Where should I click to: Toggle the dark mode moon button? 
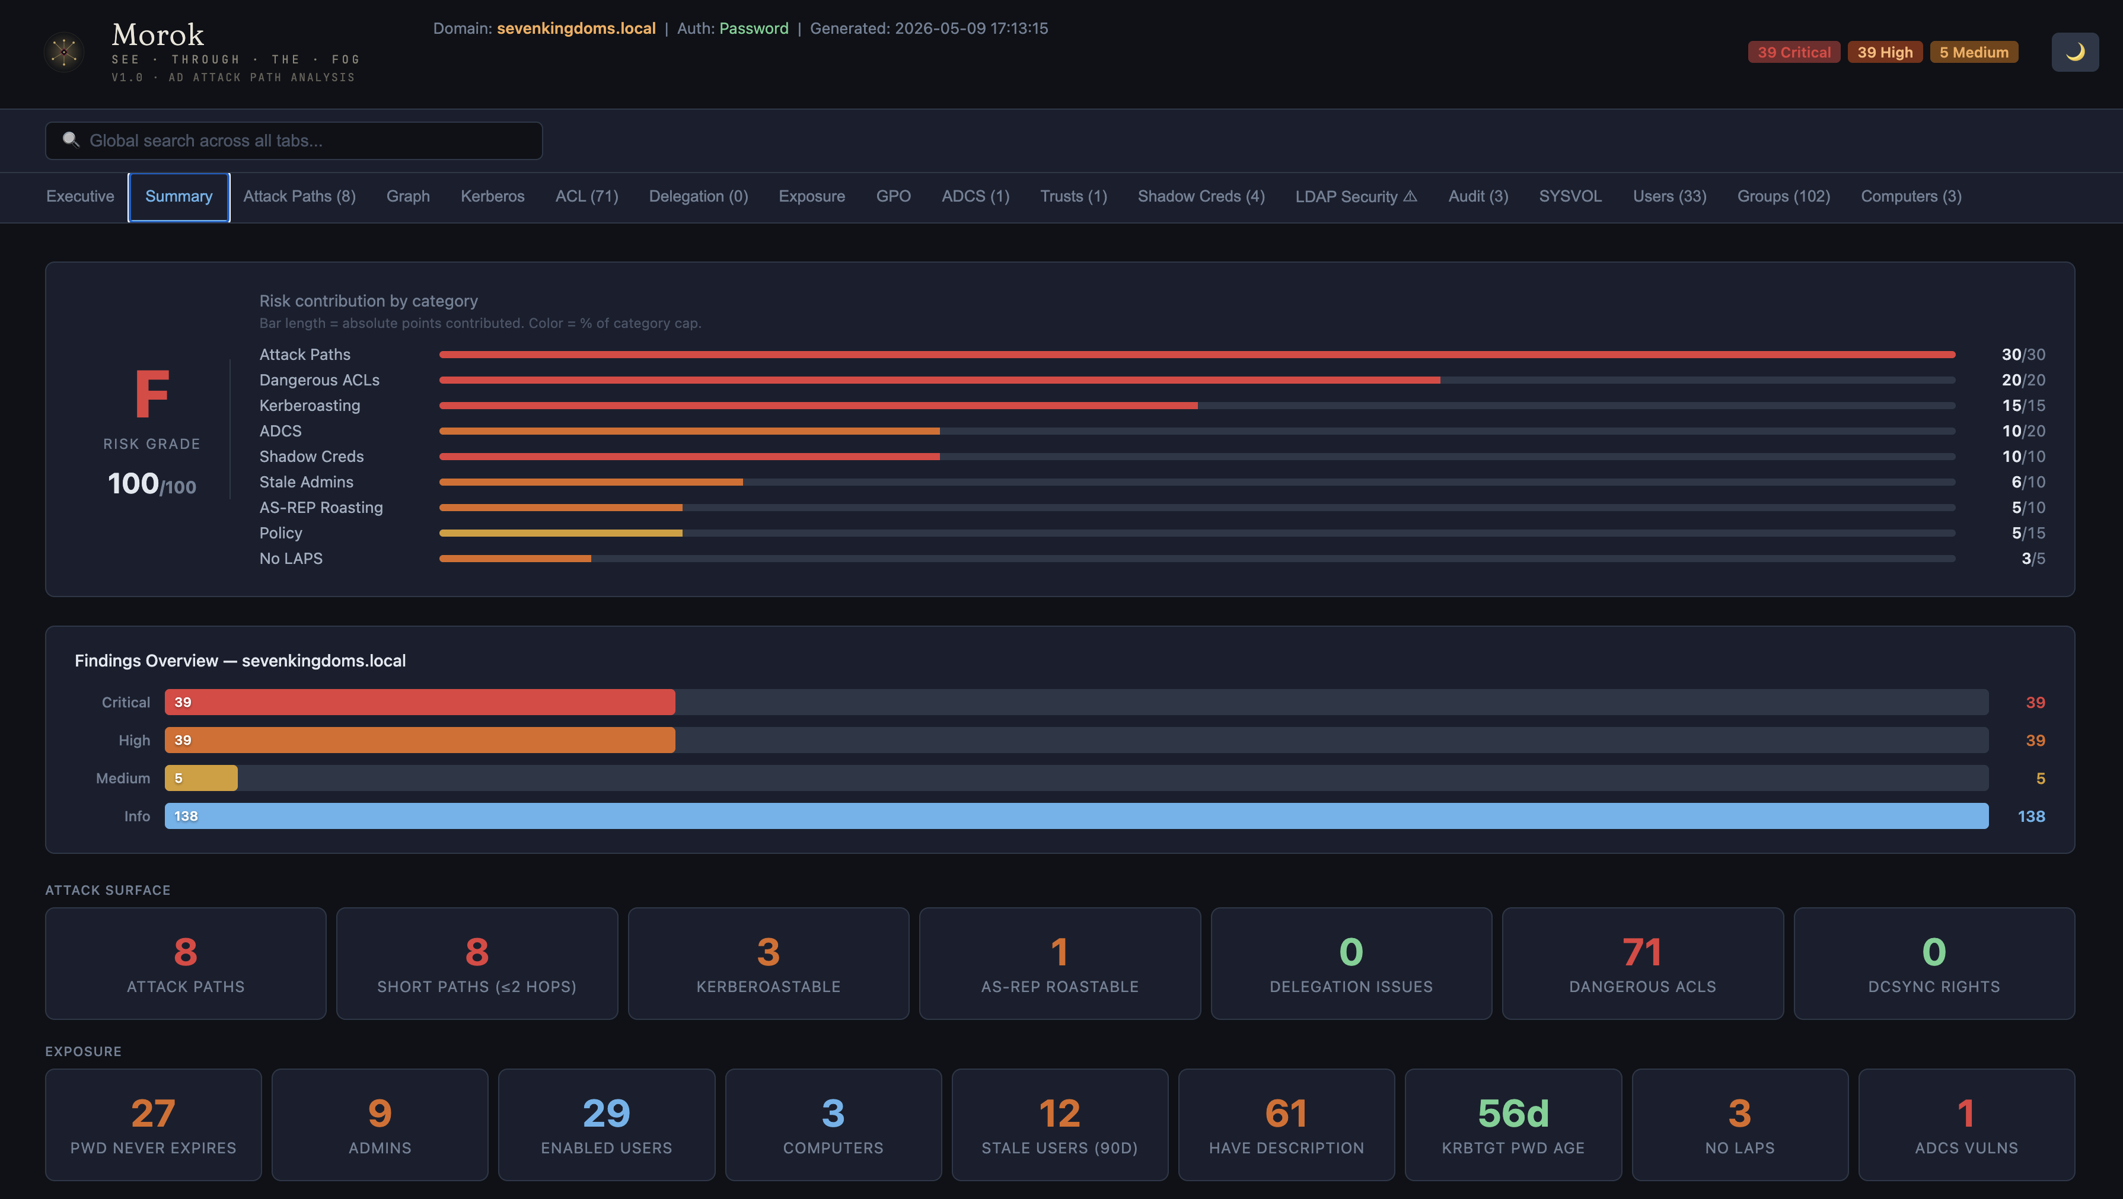2074,52
